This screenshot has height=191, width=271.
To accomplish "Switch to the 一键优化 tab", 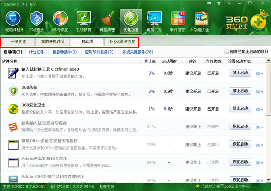I will tap(18, 42).
